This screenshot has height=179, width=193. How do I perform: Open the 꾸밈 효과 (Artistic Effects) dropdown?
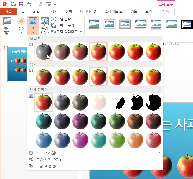tap(44, 26)
